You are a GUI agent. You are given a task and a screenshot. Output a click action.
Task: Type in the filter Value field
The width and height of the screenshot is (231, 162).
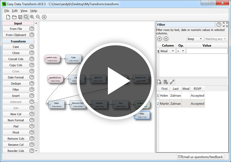pyautogui.click(x=207, y=51)
